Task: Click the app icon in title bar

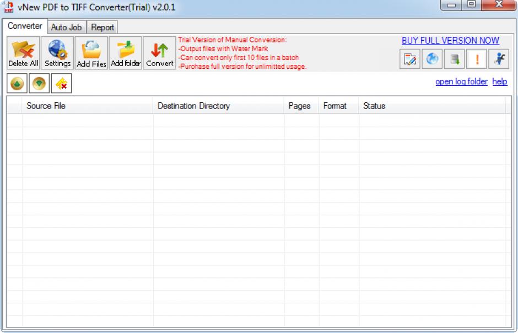Action: point(8,7)
